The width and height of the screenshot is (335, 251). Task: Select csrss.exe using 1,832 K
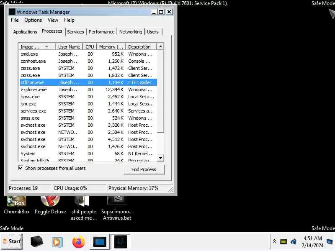pos(88,75)
